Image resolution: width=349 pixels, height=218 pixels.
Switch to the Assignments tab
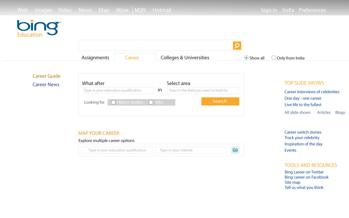coord(95,57)
